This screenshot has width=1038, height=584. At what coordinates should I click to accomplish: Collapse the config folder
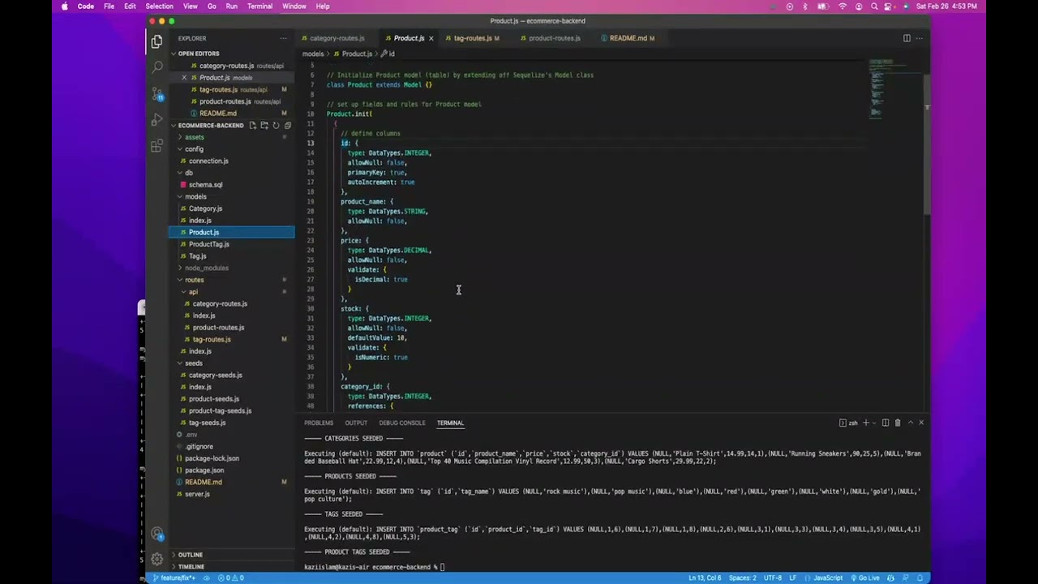point(194,149)
